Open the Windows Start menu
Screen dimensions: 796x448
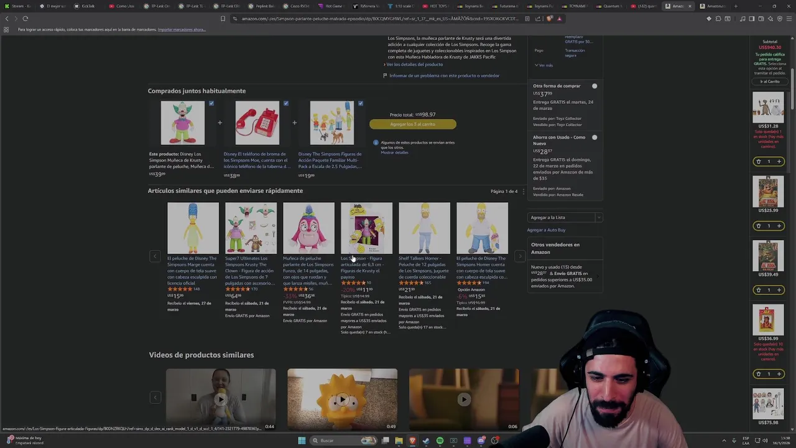pos(302,441)
